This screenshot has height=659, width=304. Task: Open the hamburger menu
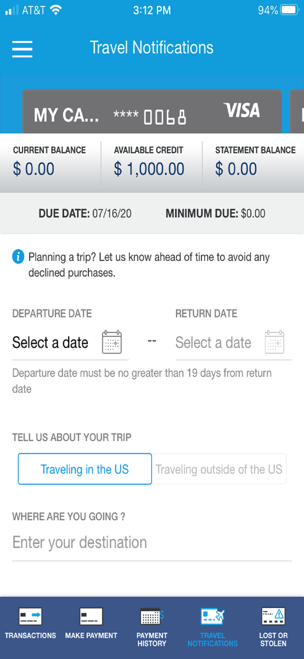22,49
